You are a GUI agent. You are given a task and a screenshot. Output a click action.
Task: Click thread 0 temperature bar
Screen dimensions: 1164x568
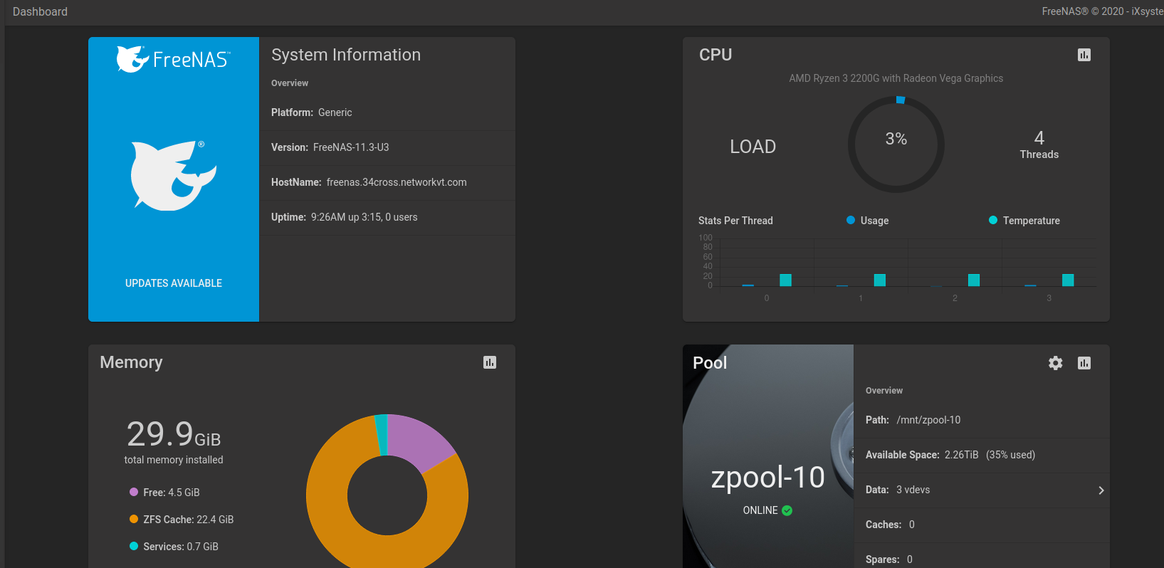pyautogui.click(x=785, y=280)
